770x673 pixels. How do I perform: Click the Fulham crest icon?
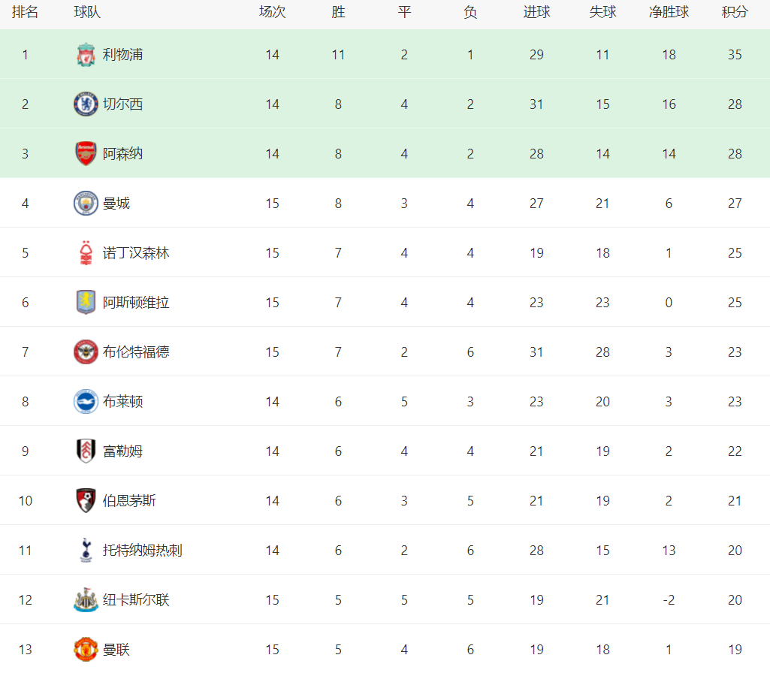(86, 451)
